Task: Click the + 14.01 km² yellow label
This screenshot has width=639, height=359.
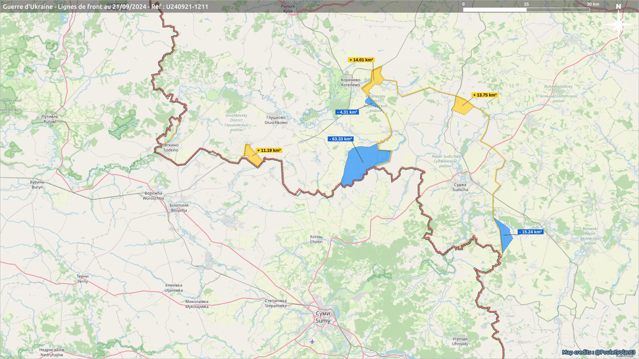Action: tap(361, 60)
